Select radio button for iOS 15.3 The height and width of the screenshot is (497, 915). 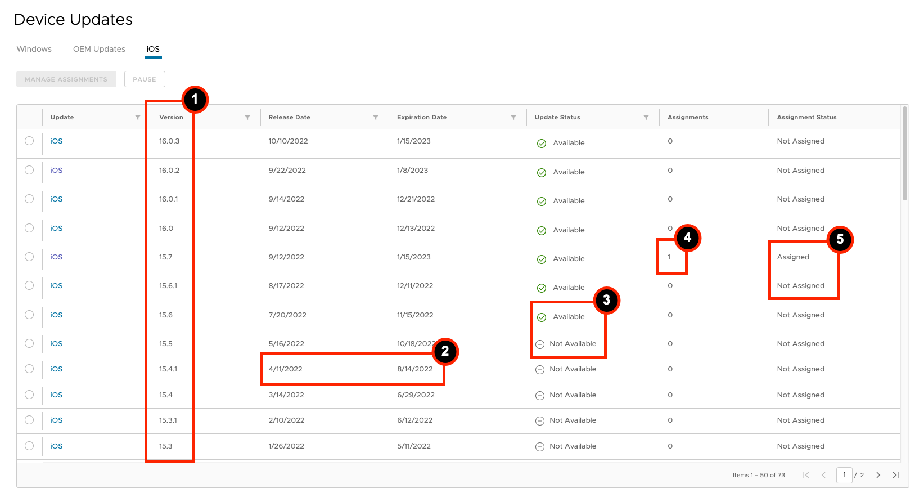click(x=29, y=446)
